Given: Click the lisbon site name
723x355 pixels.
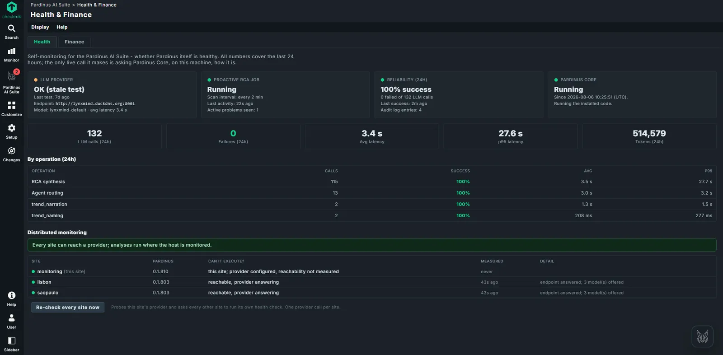Looking at the screenshot, I should tap(44, 282).
